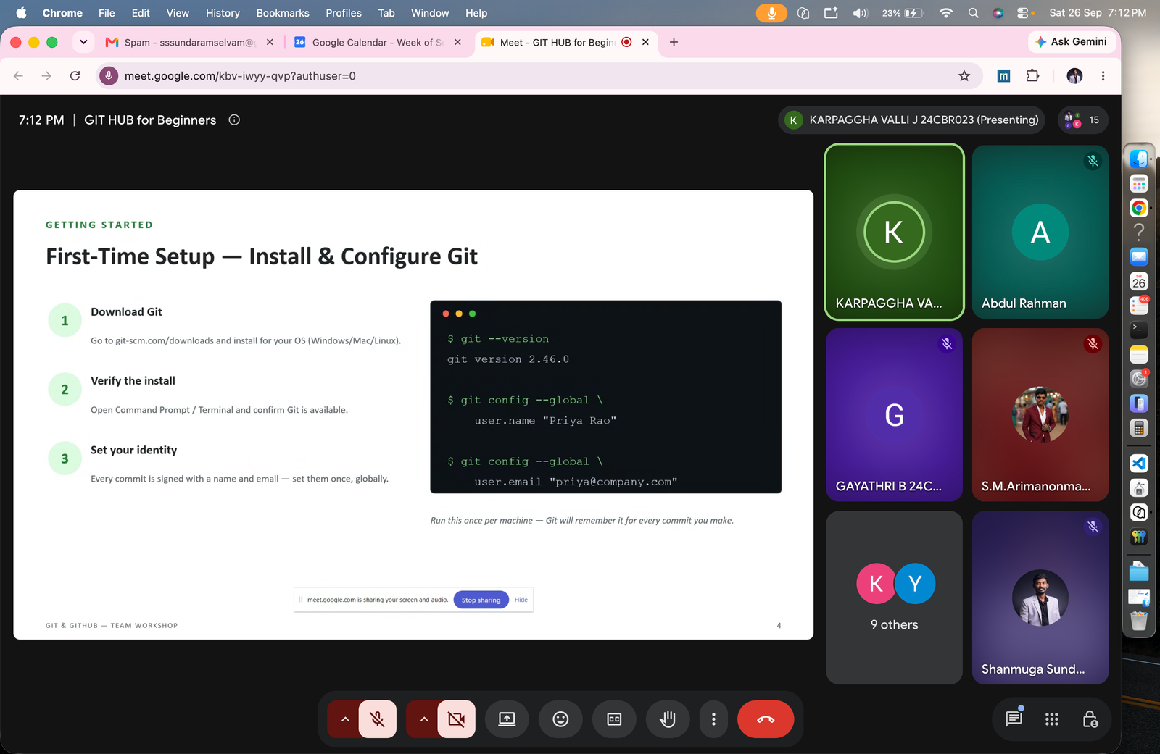Select Abdul Rahman's video tile

(x=1040, y=232)
